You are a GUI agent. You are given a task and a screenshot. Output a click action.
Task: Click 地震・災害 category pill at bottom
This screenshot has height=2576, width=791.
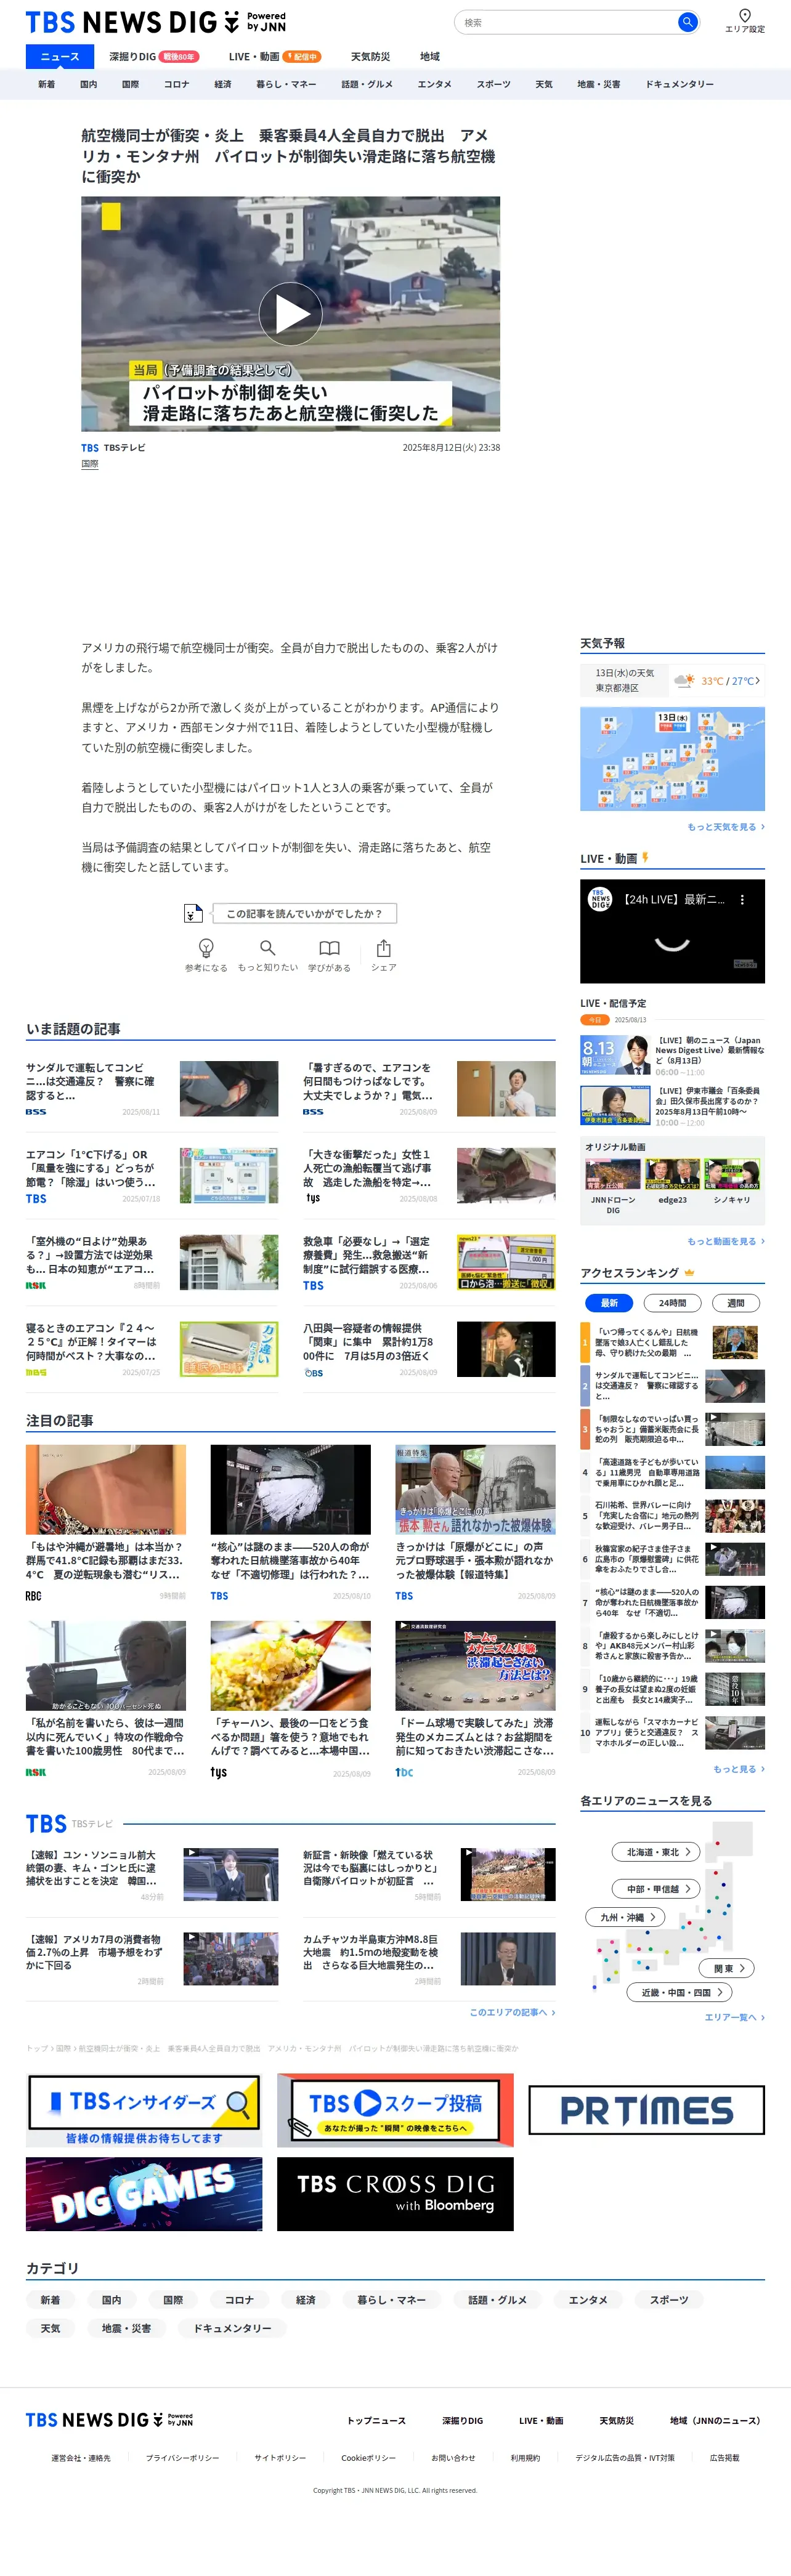(x=126, y=2328)
